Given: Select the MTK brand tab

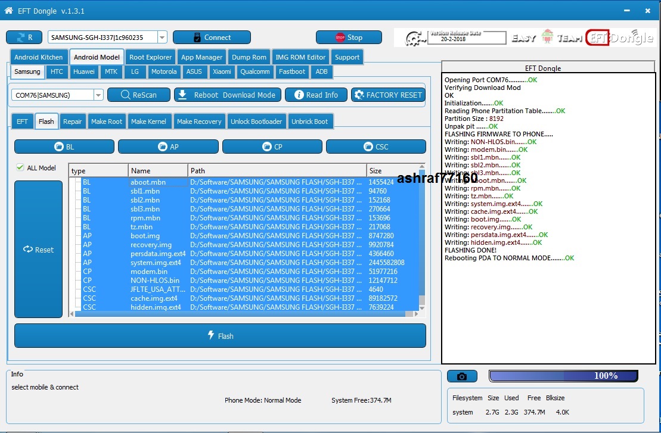Looking at the screenshot, I should (x=111, y=71).
